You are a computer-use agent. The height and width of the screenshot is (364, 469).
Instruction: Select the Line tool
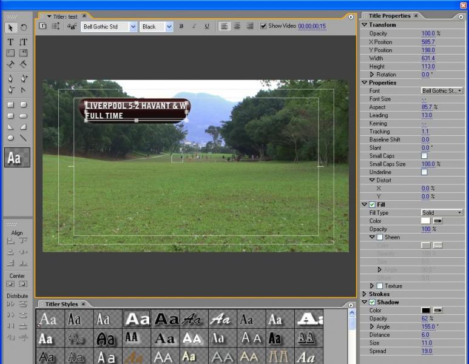point(24,138)
